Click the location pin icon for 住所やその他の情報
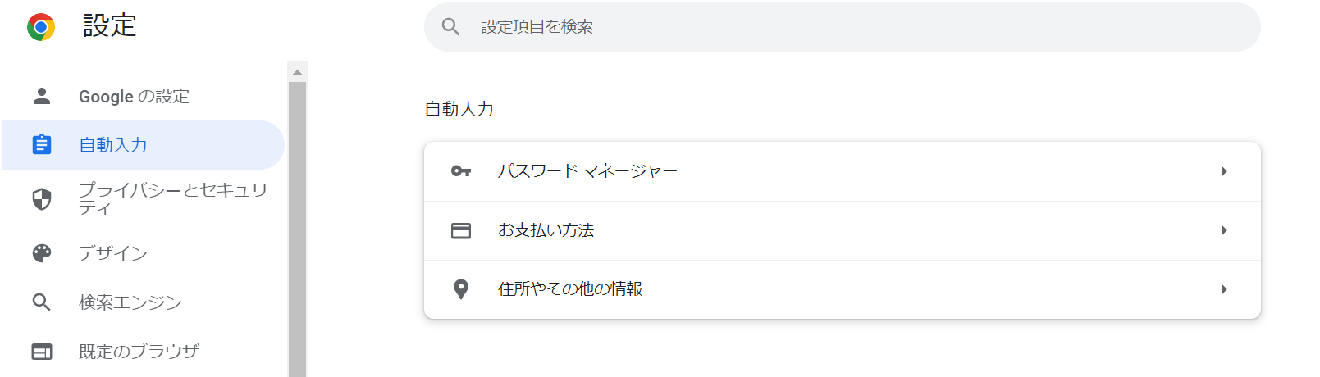 (461, 289)
